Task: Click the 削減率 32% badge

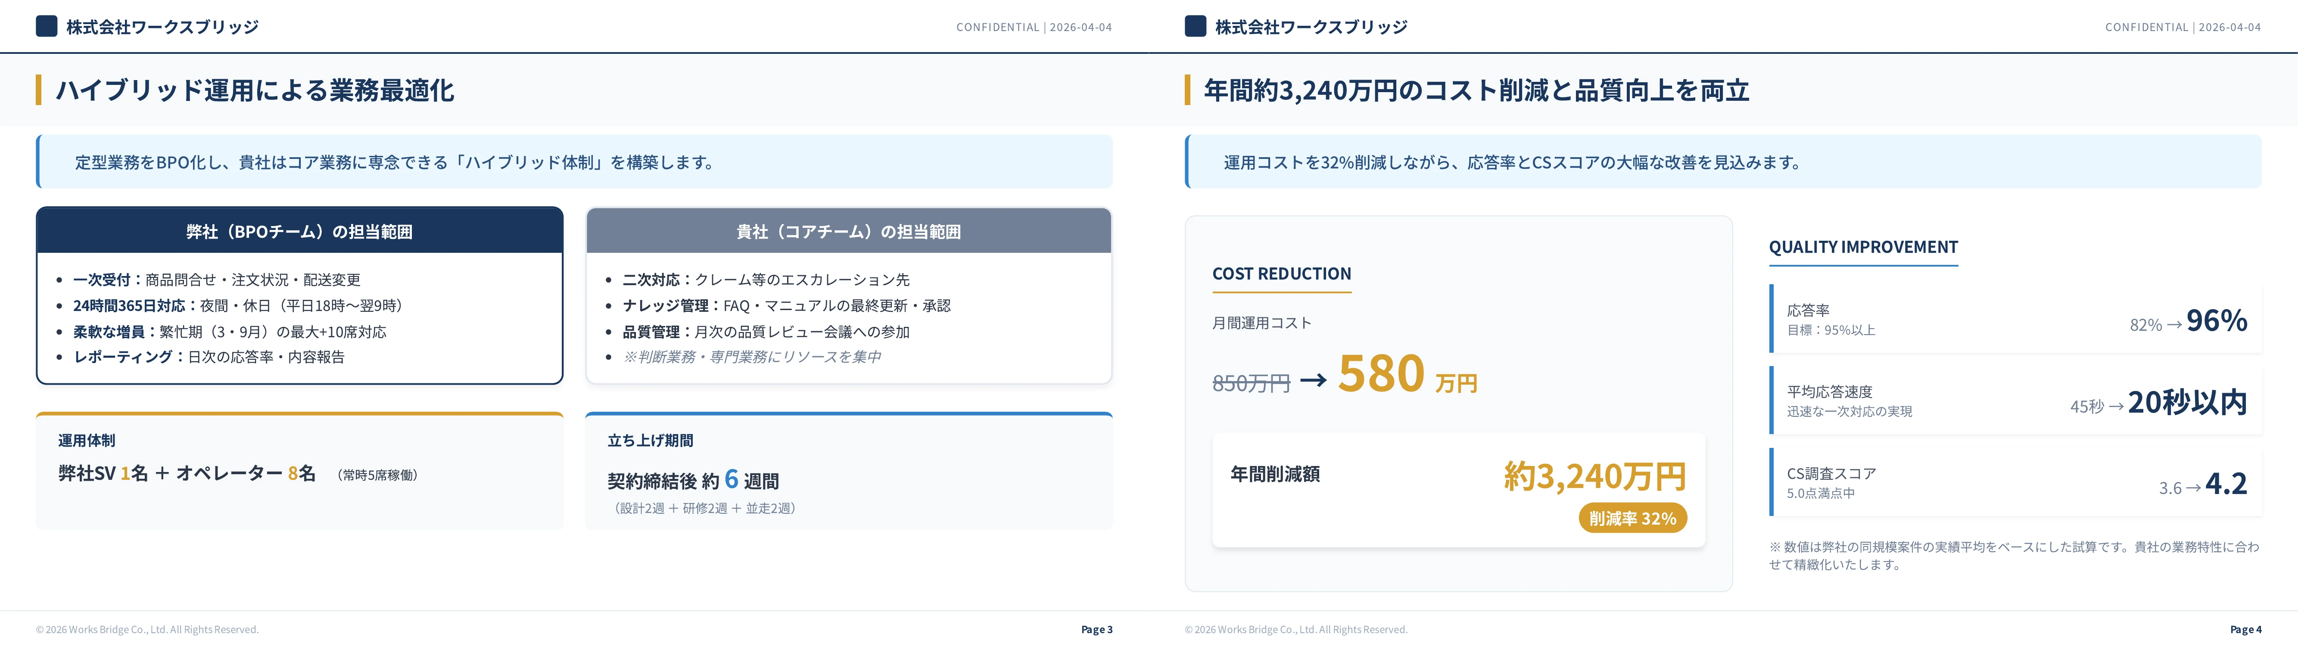Action: click(x=1632, y=519)
